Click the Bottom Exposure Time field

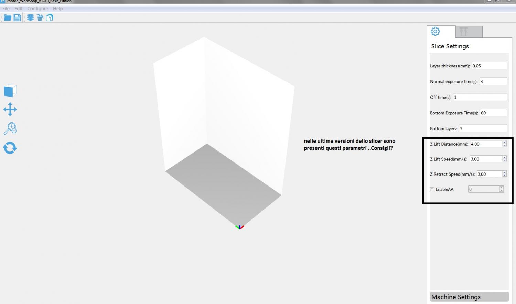click(x=493, y=113)
